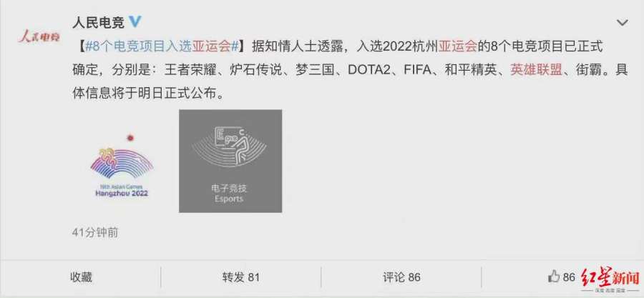This screenshot has width=644, height=298.
Task: Click the 亚运会 keyword after 2022杭州
Action: [457, 46]
